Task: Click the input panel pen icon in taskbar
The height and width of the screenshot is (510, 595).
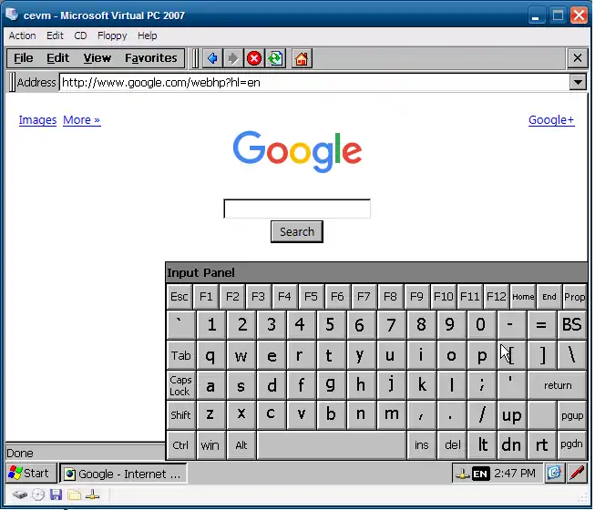Action: click(577, 473)
